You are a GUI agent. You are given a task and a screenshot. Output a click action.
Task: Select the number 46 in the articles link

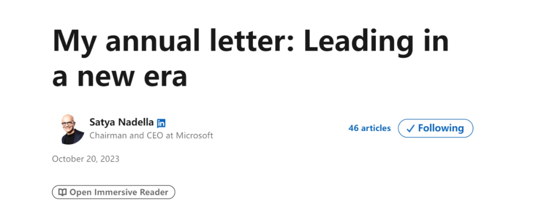354,128
